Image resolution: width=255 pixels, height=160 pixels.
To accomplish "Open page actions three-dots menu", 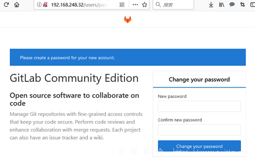I will 135,4.
